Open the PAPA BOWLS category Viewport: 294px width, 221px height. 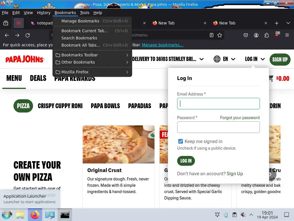(105, 106)
